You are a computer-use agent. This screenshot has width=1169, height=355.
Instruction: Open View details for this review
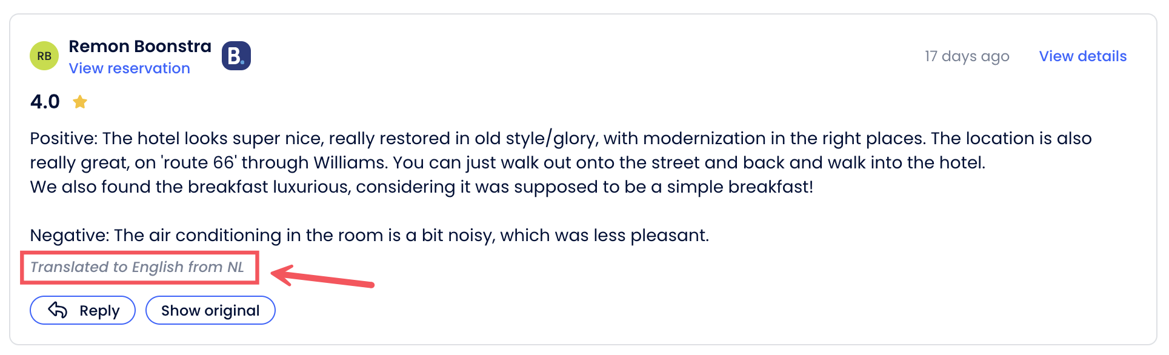1082,56
